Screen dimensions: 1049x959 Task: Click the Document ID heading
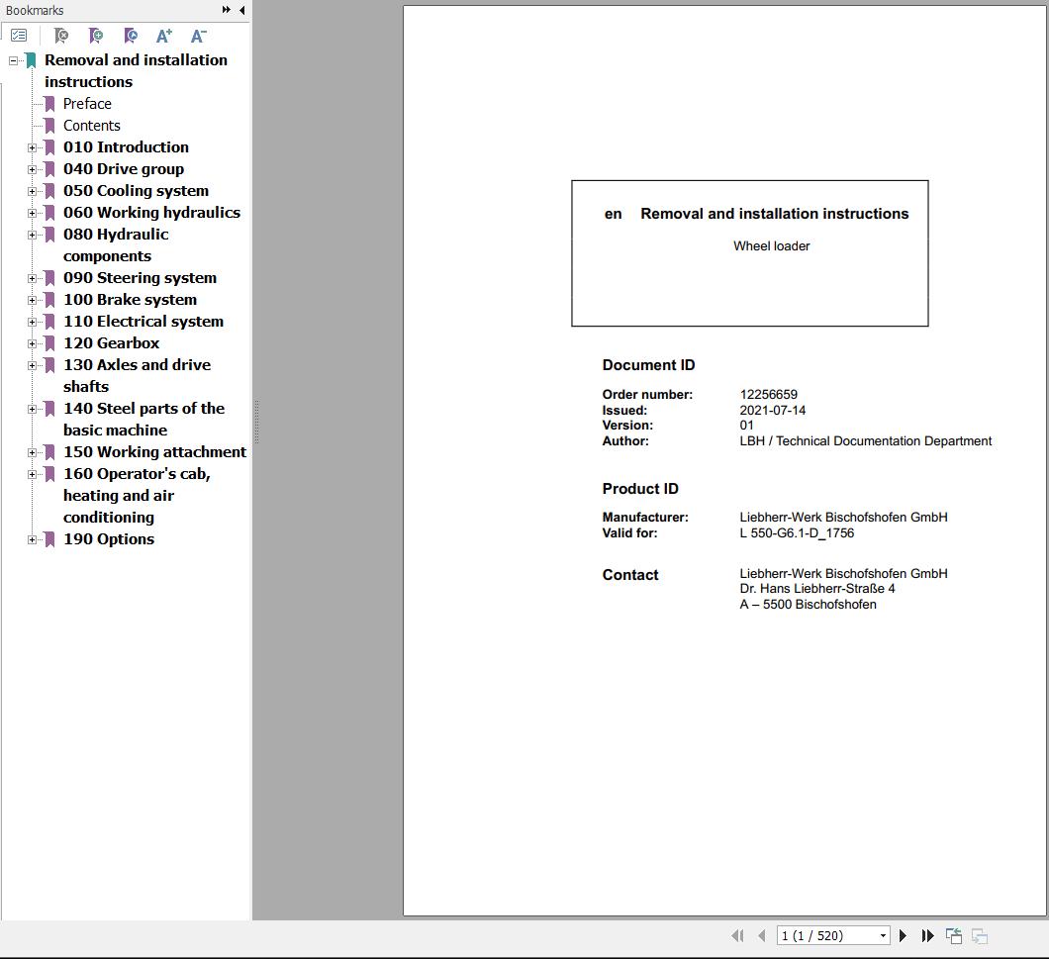click(x=648, y=365)
